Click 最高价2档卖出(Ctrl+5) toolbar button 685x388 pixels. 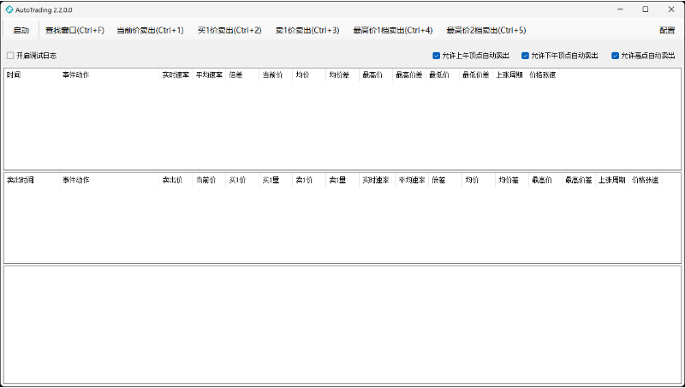(486, 30)
